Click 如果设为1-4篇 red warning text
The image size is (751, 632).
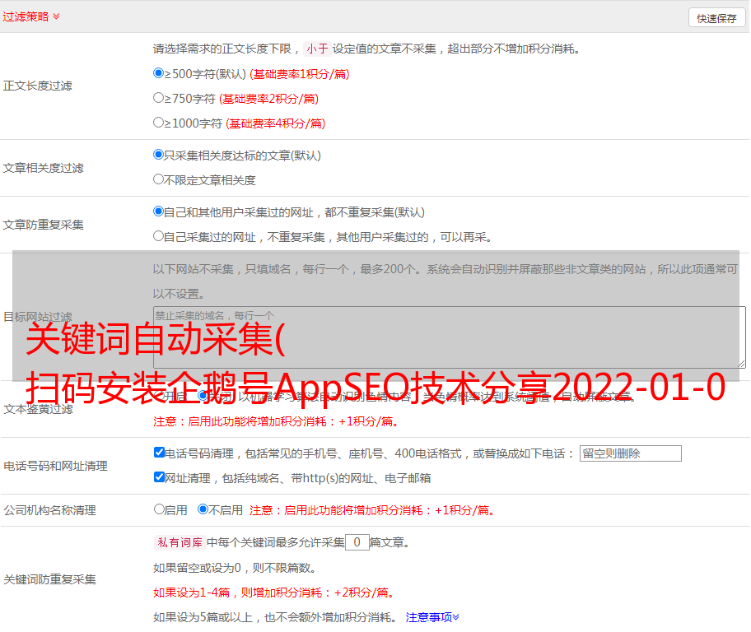click(x=273, y=592)
